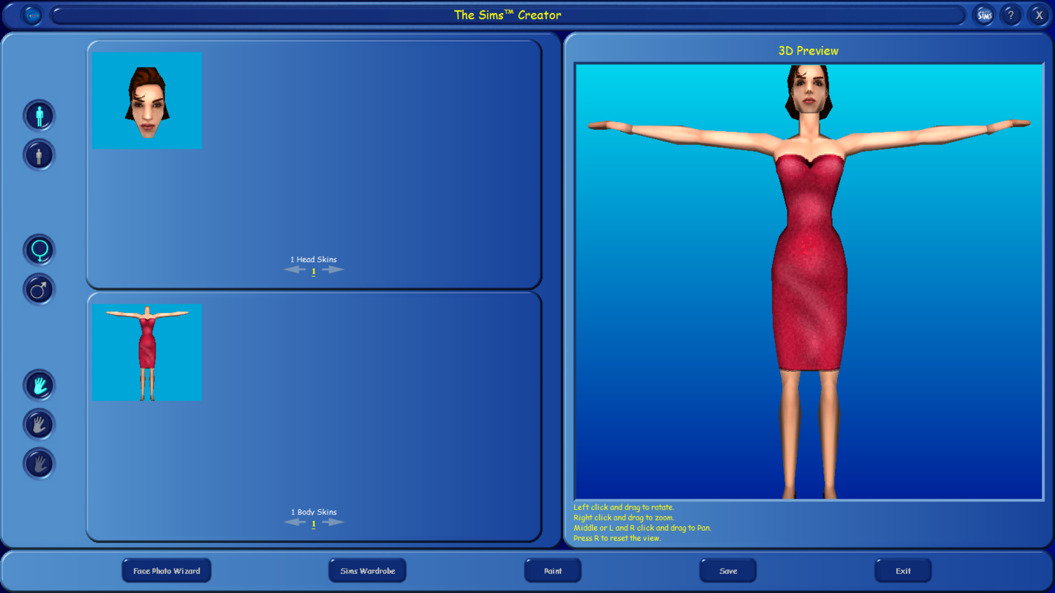Click the next arrow under Body Skins
The width and height of the screenshot is (1055, 593).
(332, 522)
